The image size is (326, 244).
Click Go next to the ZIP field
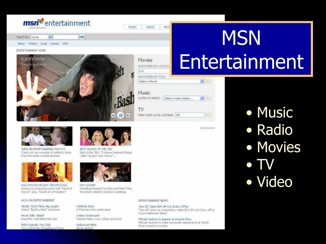point(208,115)
